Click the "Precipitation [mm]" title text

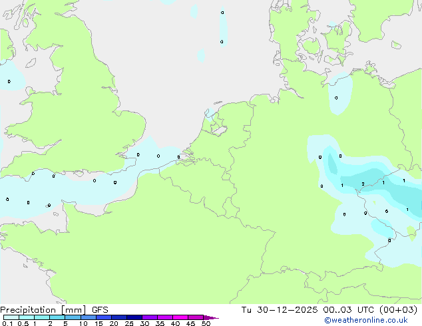click(x=43, y=310)
